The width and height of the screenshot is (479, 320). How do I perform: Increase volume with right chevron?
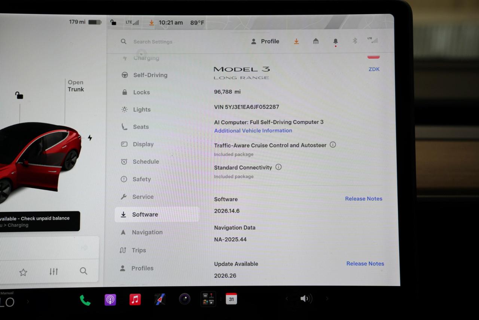pyautogui.click(x=327, y=298)
